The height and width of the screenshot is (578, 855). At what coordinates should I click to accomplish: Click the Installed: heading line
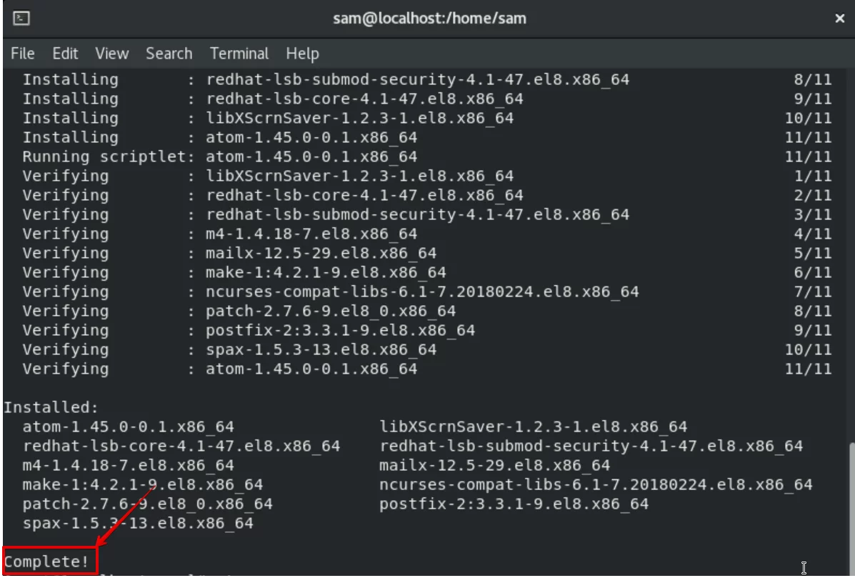pos(51,407)
